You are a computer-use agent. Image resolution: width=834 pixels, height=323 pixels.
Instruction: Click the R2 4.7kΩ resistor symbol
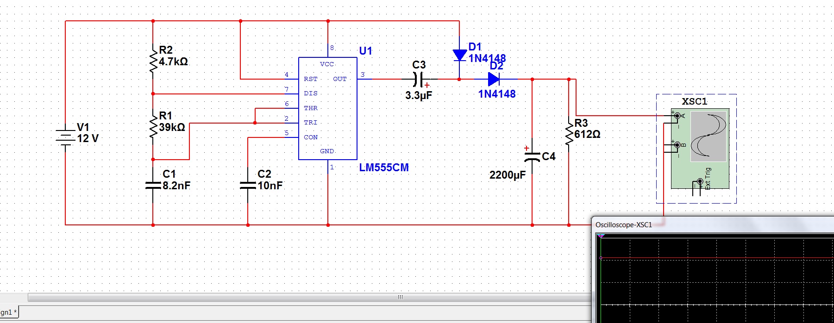pyautogui.click(x=153, y=59)
